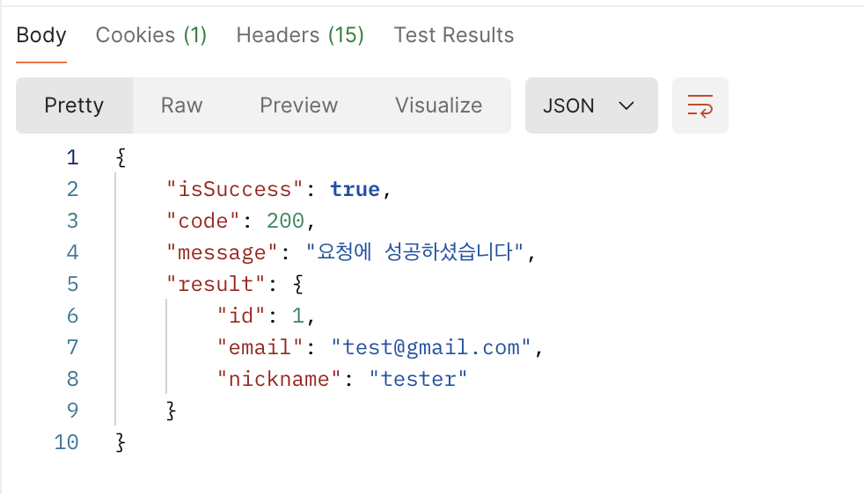Click the chevron beside JSON
864x494 pixels.
(626, 105)
